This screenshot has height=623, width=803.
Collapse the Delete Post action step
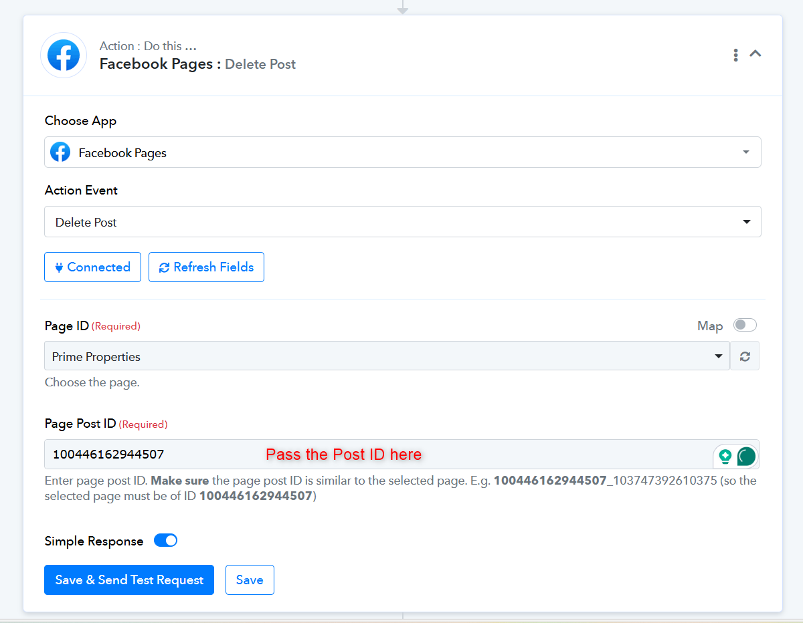tap(755, 53)
